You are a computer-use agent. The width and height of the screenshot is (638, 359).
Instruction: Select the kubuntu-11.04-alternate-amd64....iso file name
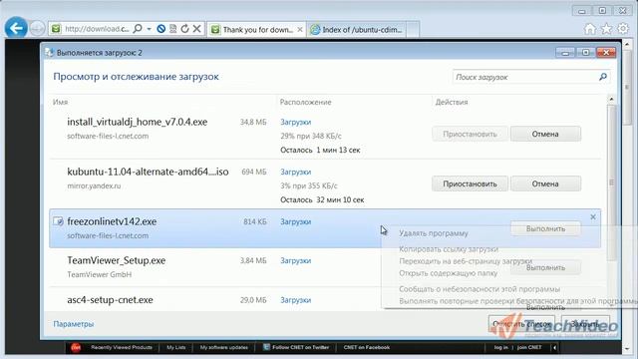(148, 172)
